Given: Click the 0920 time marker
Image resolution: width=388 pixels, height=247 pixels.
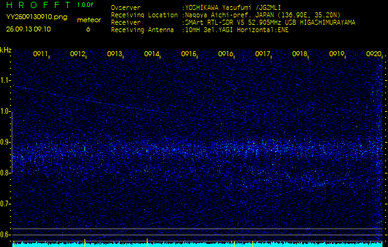Looking at the screenshot, I should point(373,54).
